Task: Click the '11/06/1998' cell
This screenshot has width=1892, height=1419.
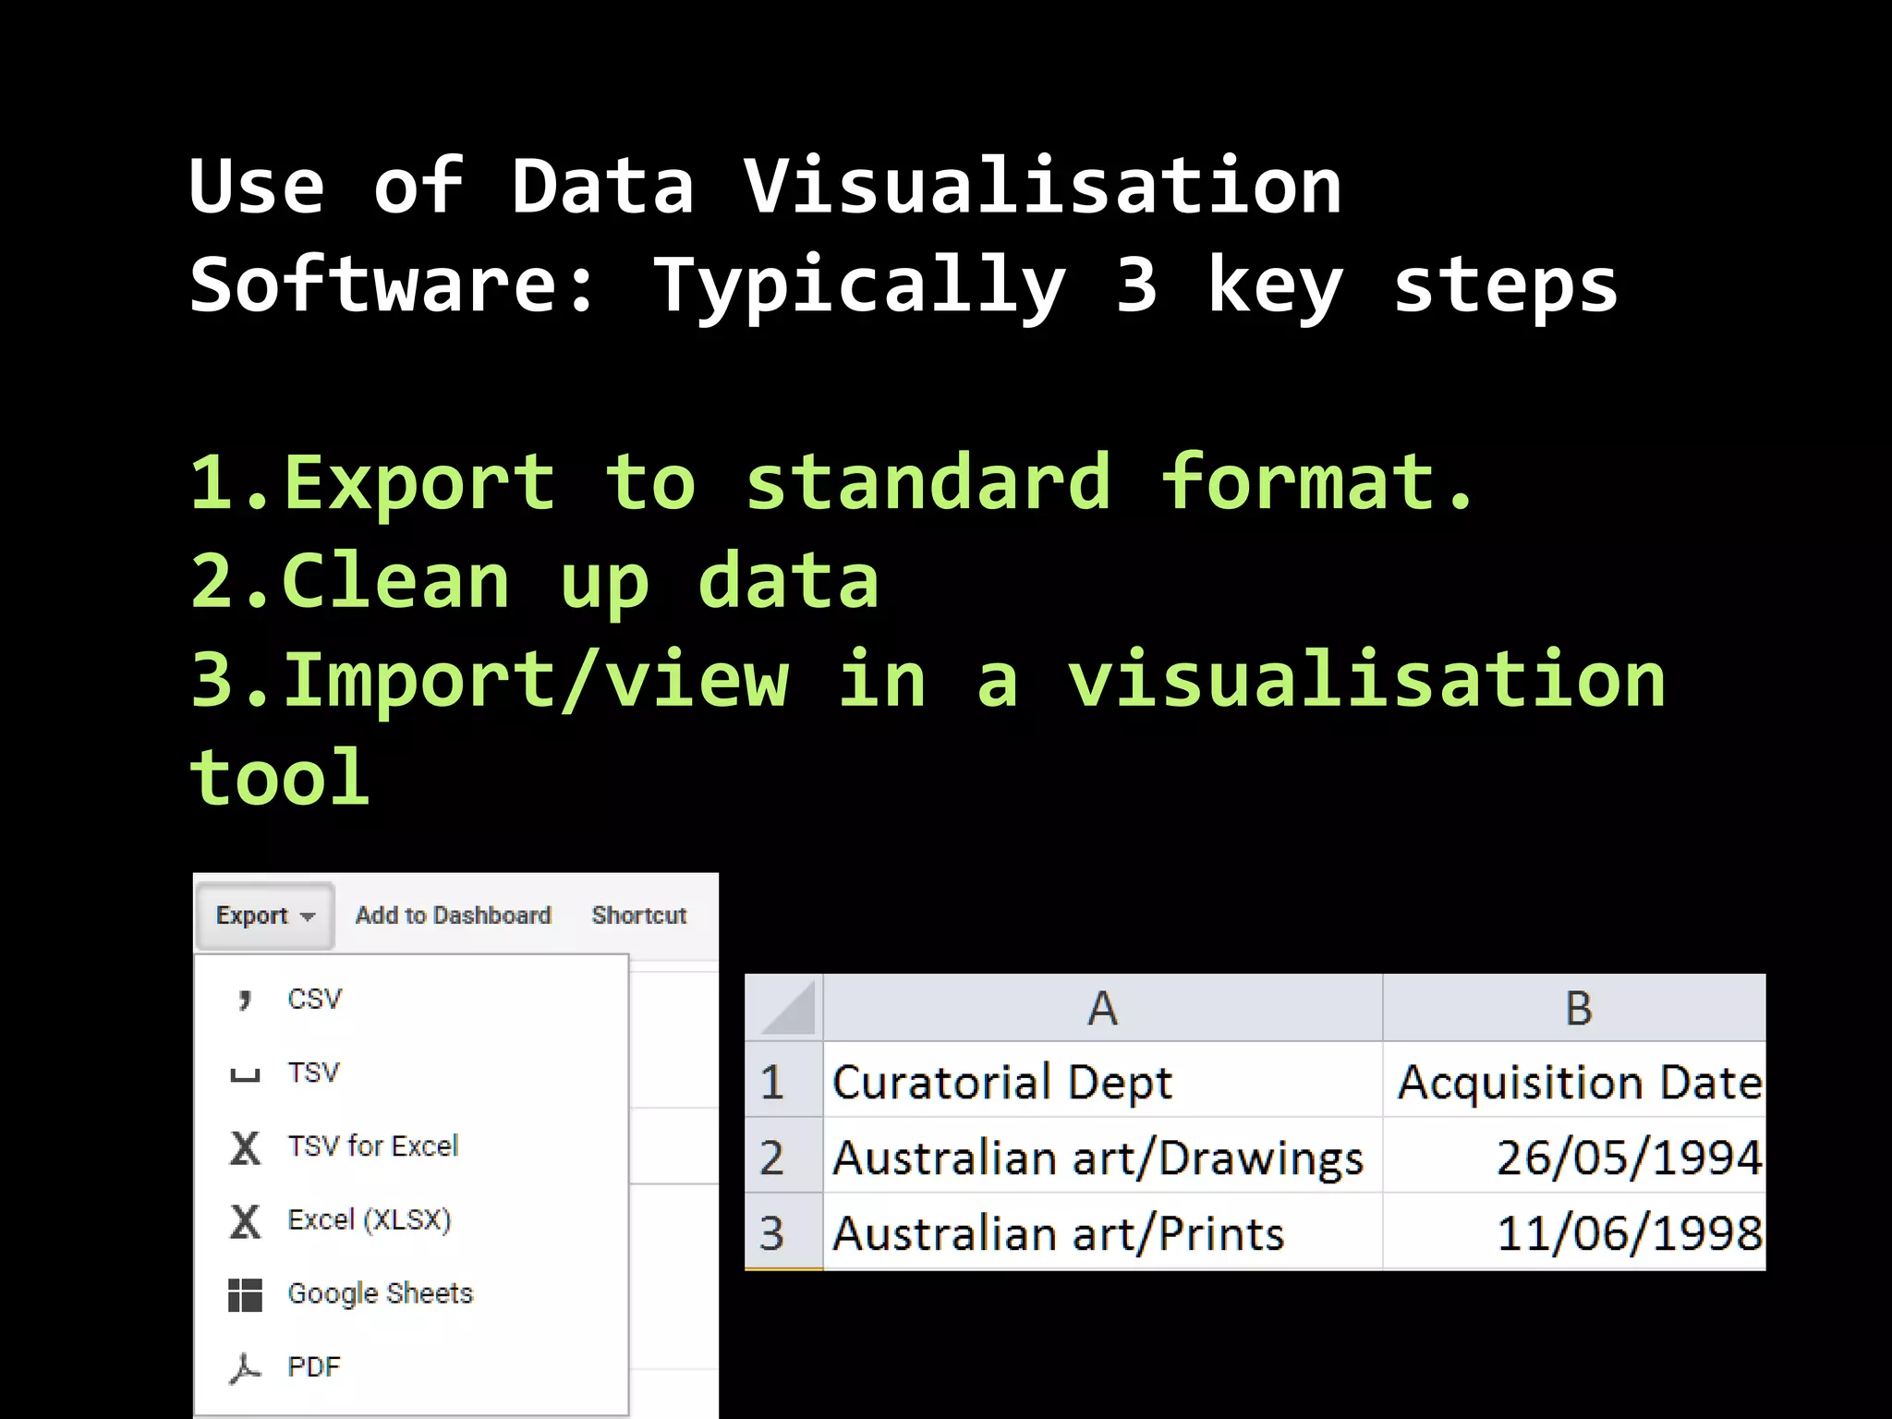Action: click(x=1574, y=1232)
